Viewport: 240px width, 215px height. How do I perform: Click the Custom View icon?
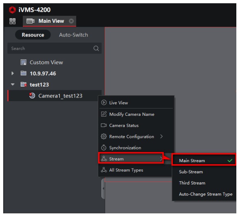point(24,62)
